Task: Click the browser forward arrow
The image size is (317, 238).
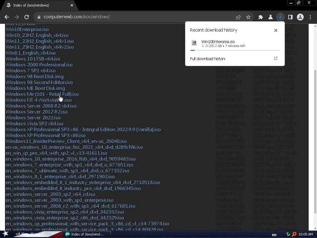Action: pyautogui.click(x=17, y=17)
